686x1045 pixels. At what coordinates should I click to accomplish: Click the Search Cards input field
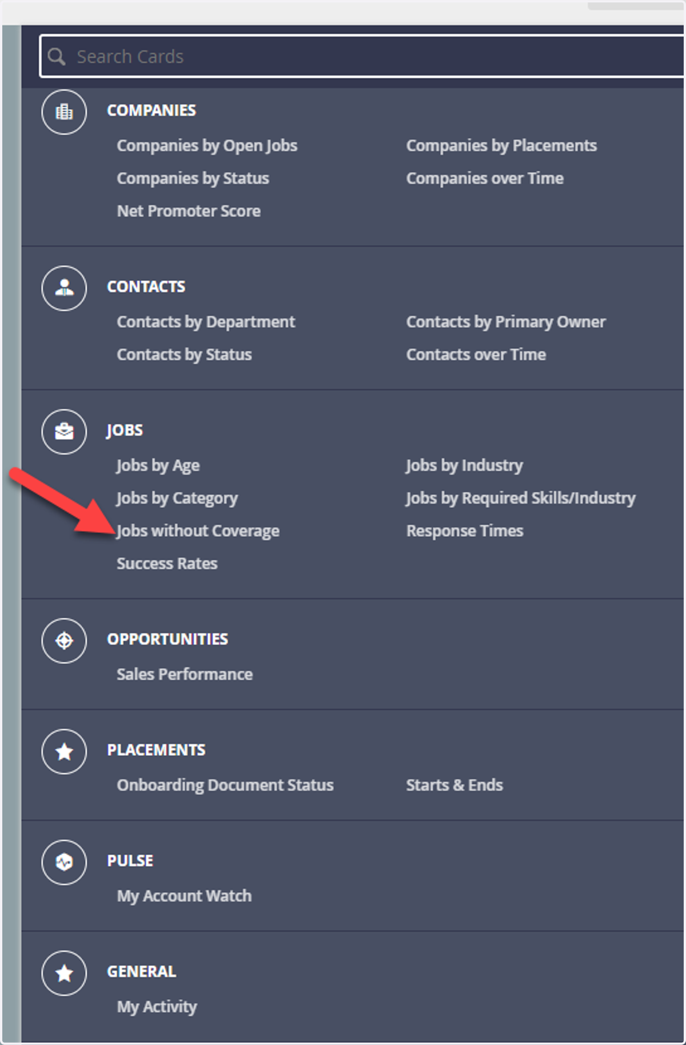coord(362,56)
